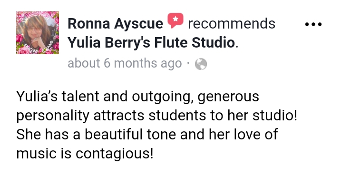This screenshot has height=177, width=341.
Task: Select the word 'Studio' in the page name
Action: (213, 42)
